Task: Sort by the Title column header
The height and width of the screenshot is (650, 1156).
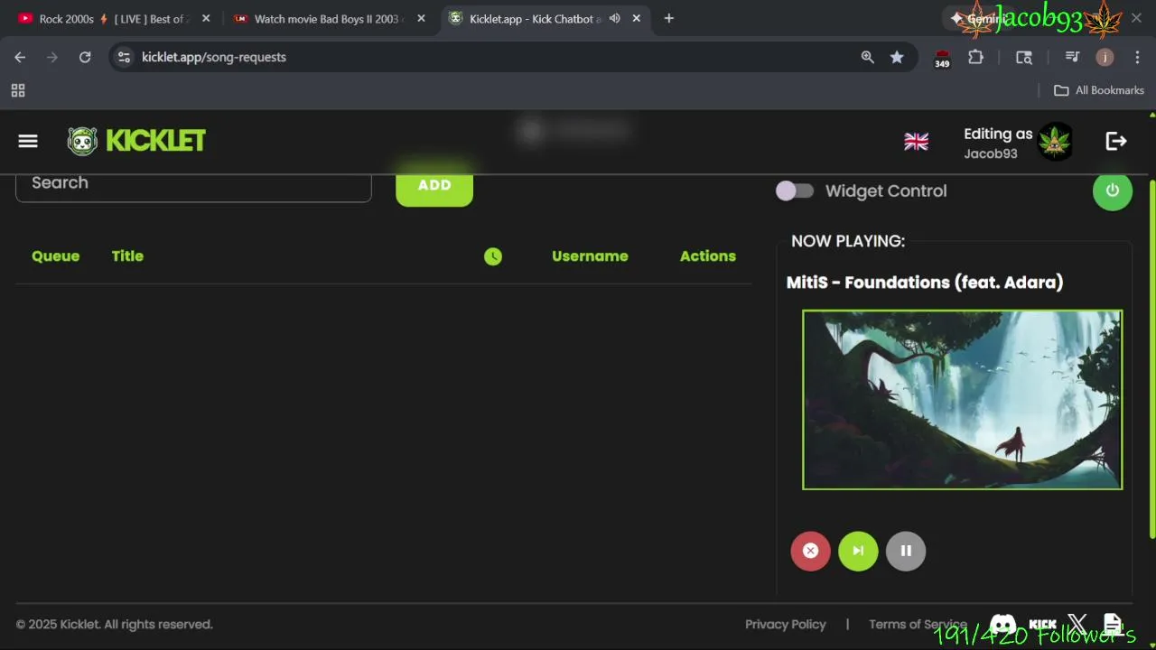Action: [x=127, y=256]
